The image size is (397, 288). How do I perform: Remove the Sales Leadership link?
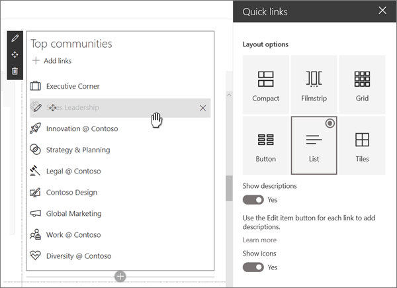pos(202,108)
